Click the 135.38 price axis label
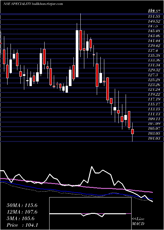 coord(154,56)
